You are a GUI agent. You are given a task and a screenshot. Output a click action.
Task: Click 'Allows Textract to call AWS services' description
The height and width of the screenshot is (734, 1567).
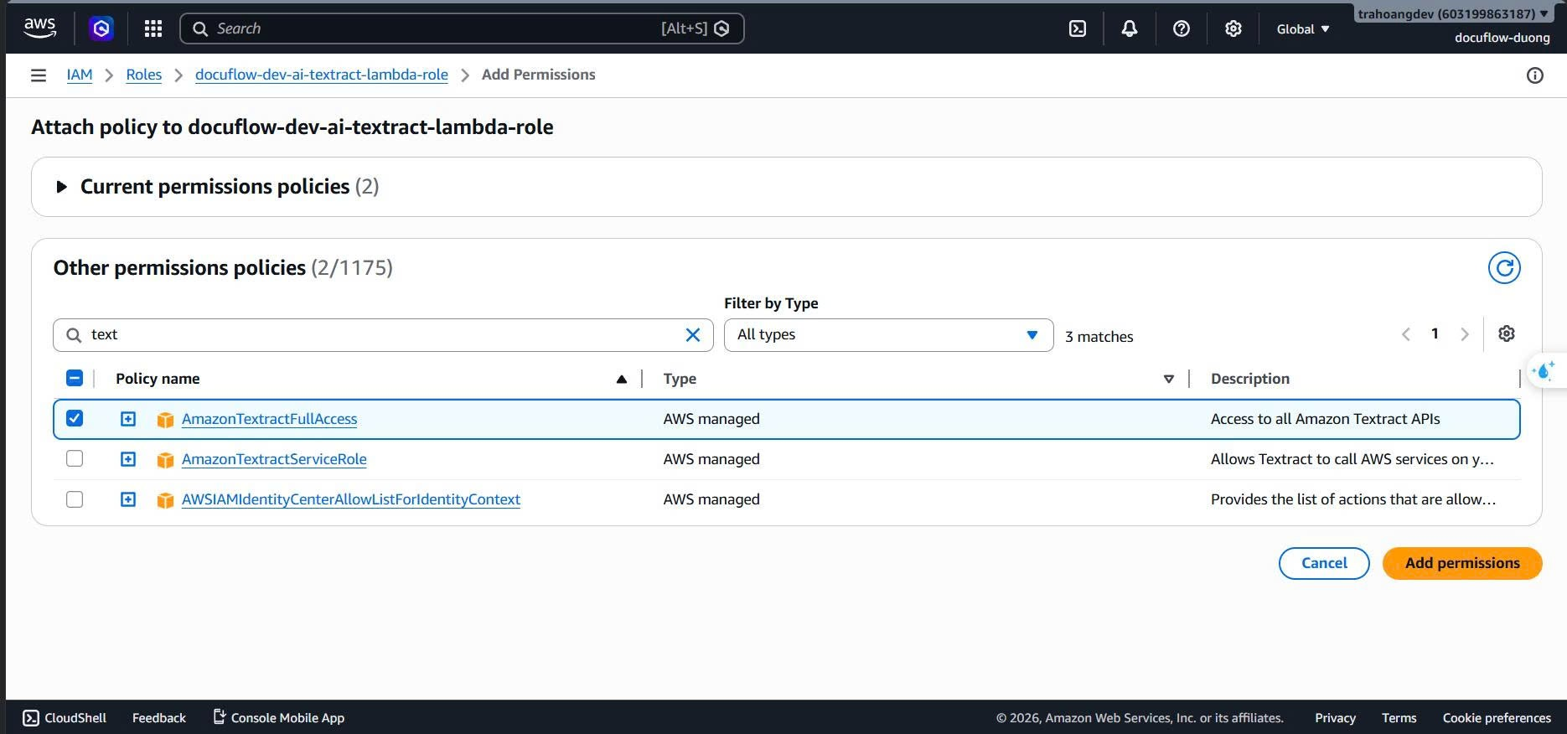point(1352,459)
